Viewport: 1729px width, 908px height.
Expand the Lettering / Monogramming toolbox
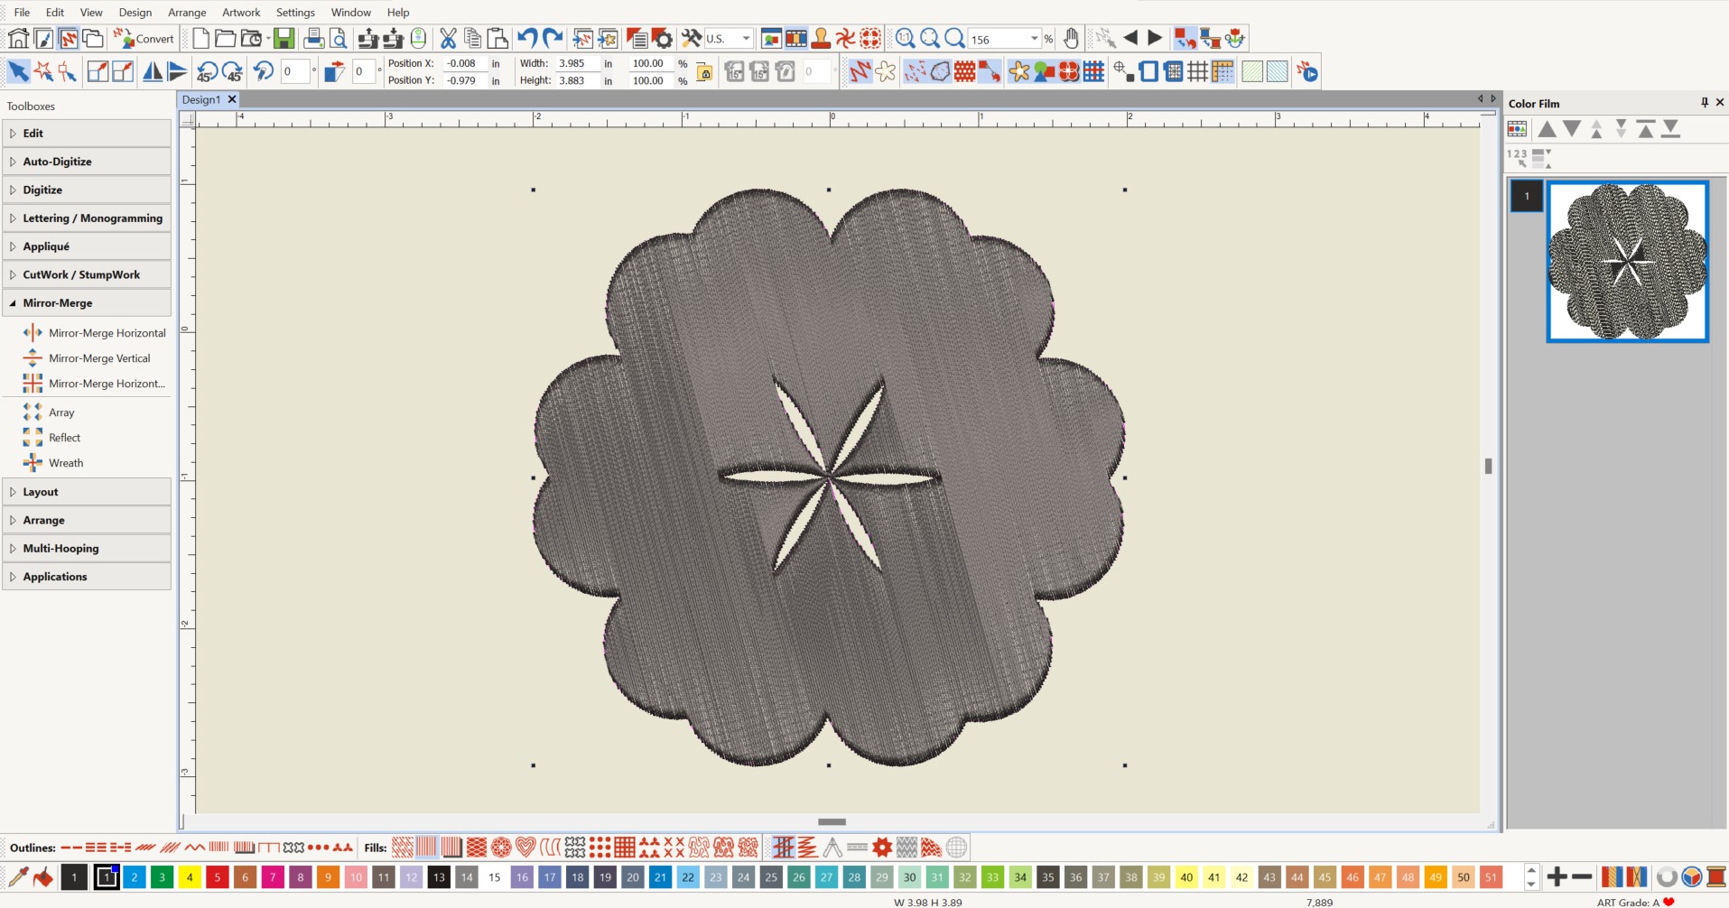pyautogui.click(x=87, y=218)
